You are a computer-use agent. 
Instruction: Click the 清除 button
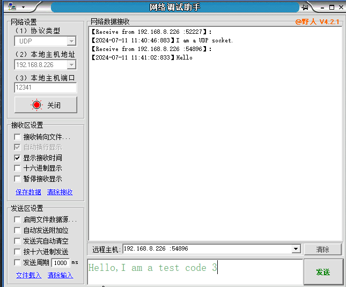click(x=322, y=249)
